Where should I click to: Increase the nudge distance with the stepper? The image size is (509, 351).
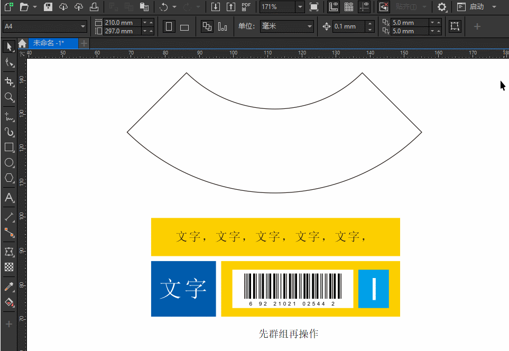(370, 23)
